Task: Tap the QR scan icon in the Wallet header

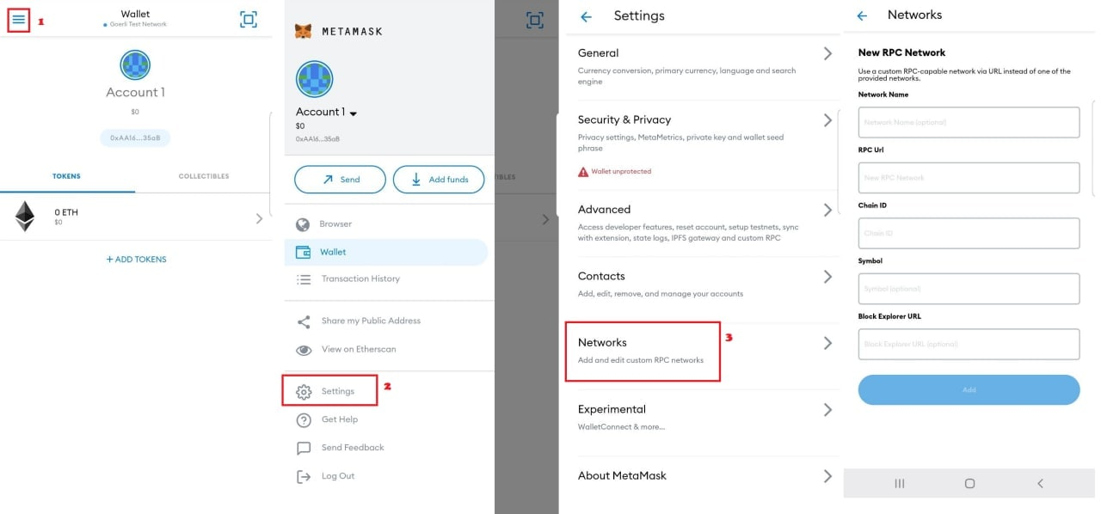Action: click(249, 20)
